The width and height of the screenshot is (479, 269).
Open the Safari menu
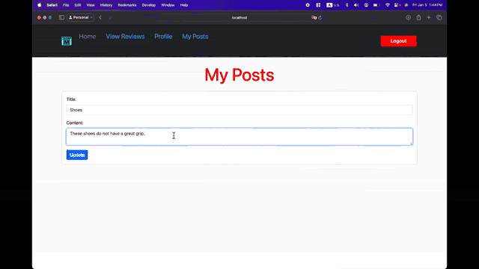[x=52, y=5]
